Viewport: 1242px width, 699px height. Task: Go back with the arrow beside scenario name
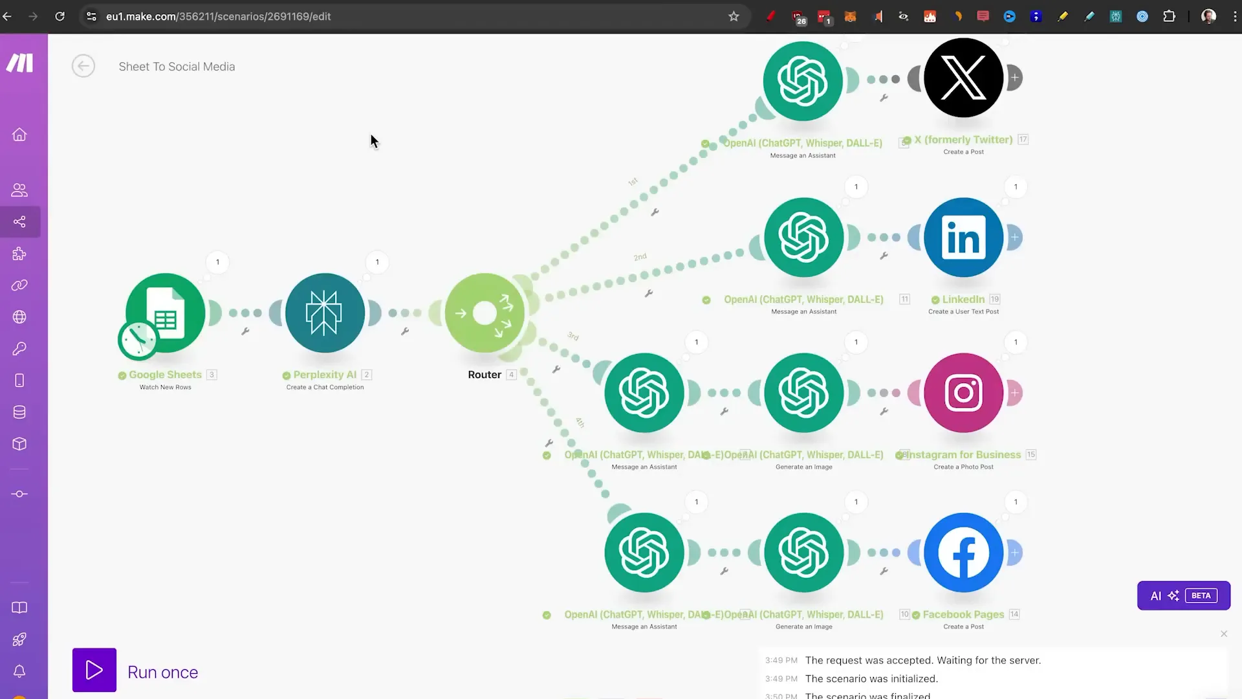83,66
